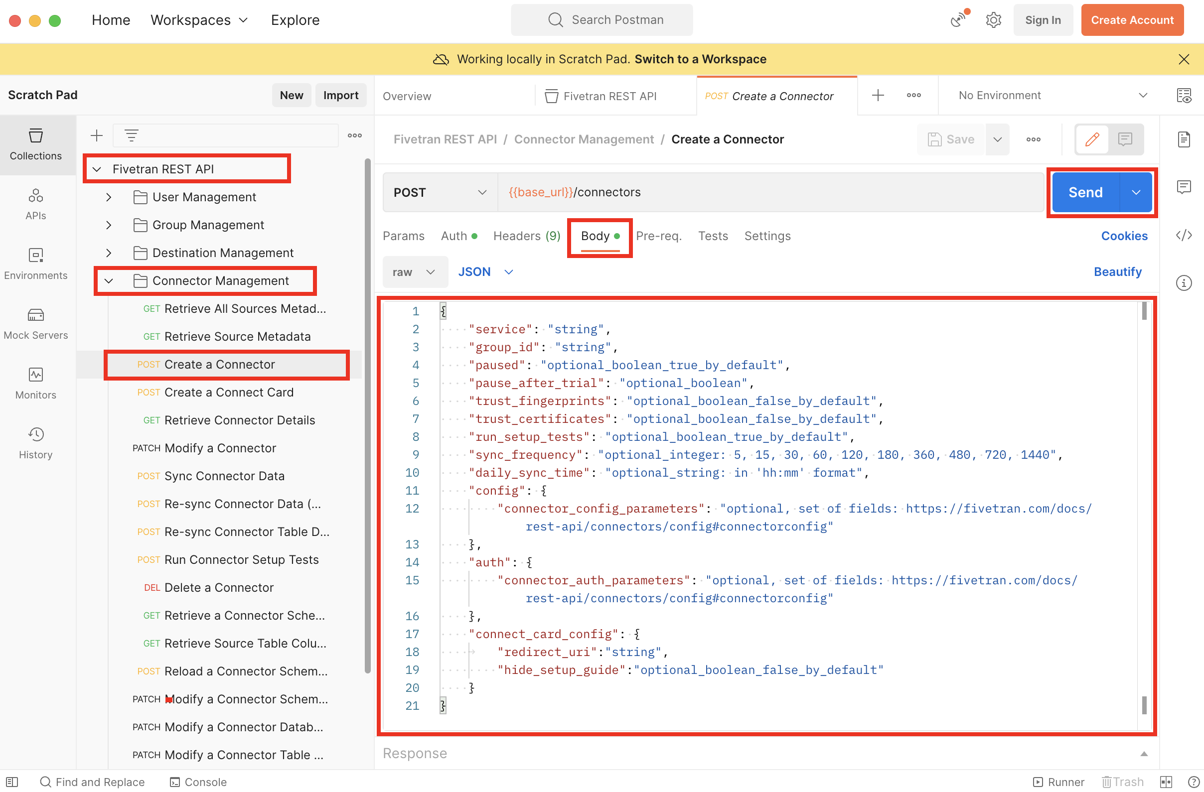The image size is (1204, 792).
Task: Open Find and Replace
Action: click(x=92, y=782)
